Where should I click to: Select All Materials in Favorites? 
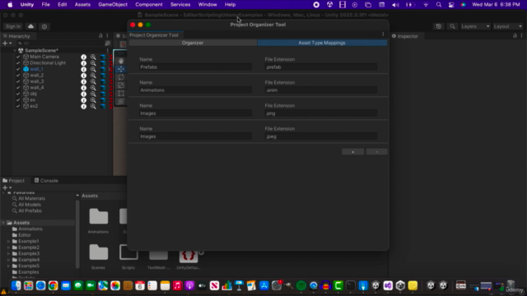(31, 199)
